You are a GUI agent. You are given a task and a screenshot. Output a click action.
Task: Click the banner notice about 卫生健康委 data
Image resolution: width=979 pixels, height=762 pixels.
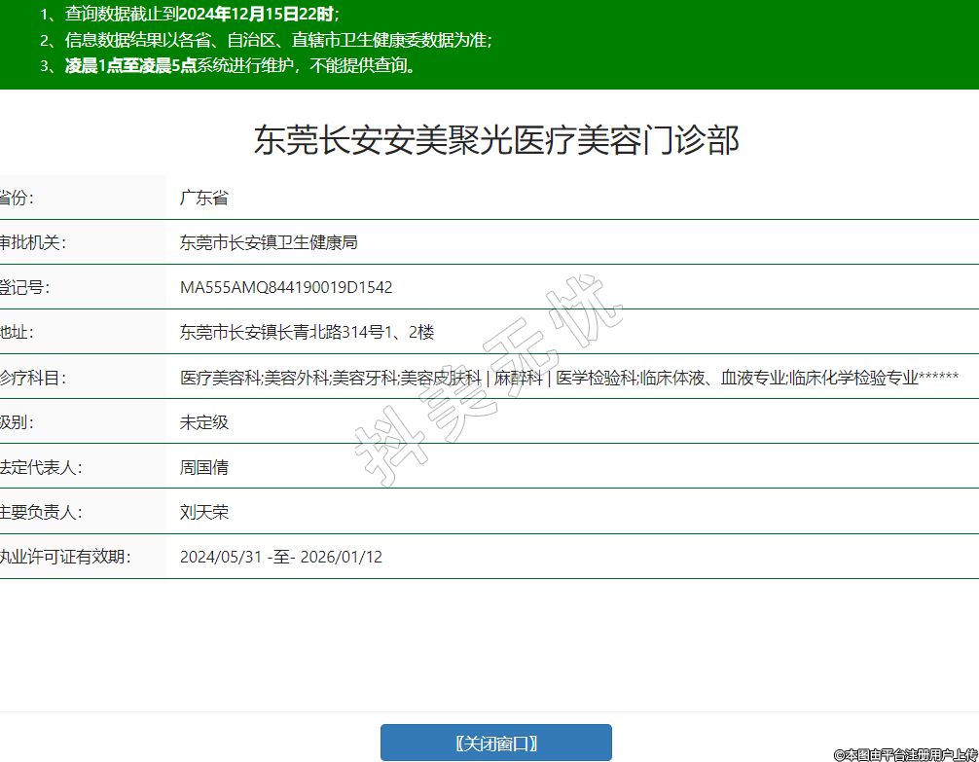(x=266, y=40)
